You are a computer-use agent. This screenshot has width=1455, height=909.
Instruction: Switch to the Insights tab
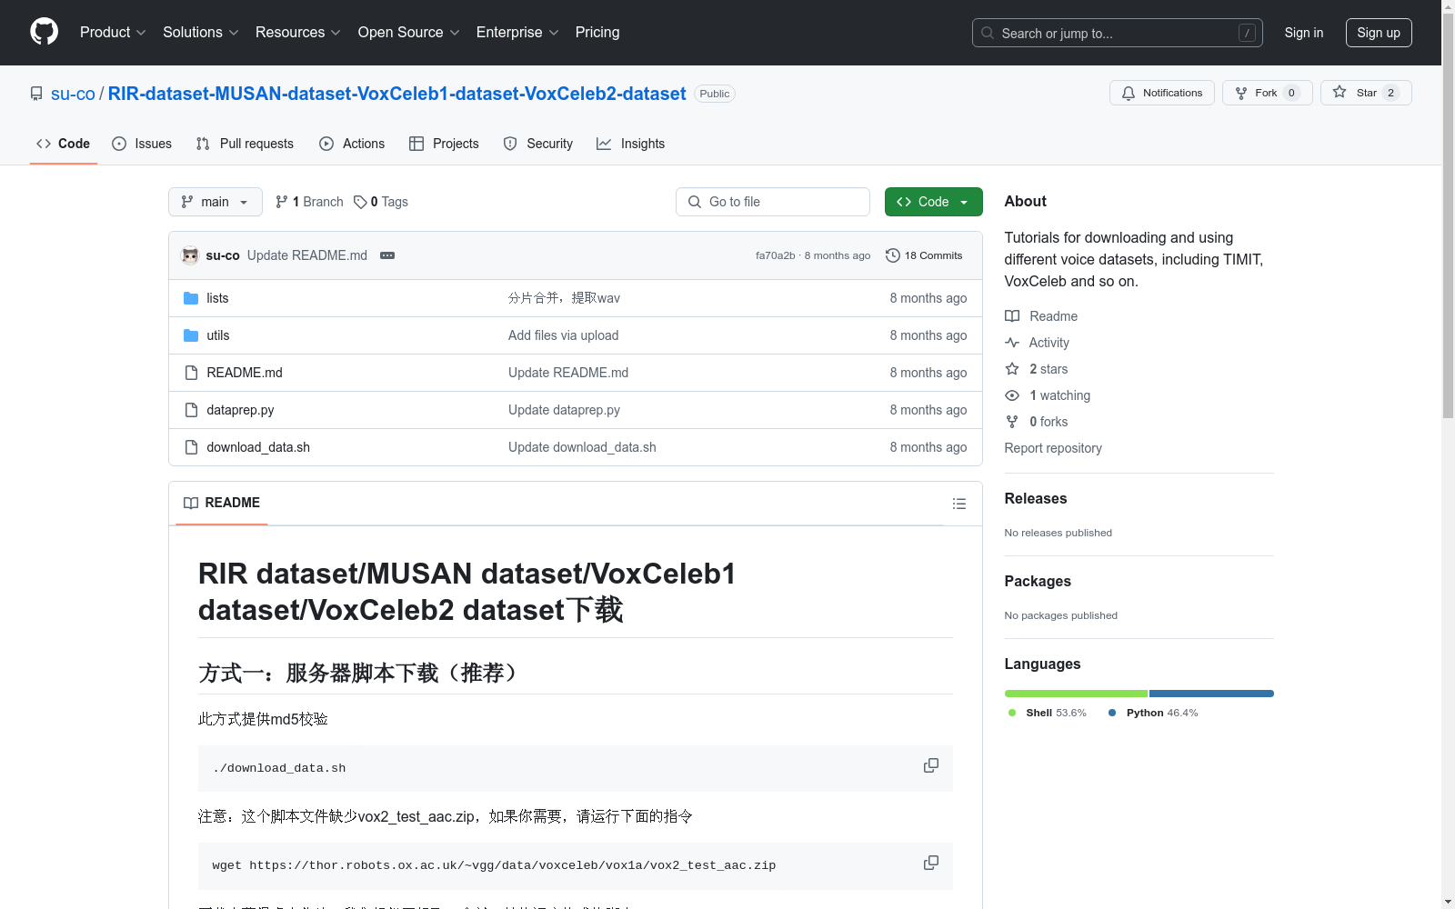click(x=630, y=144)
